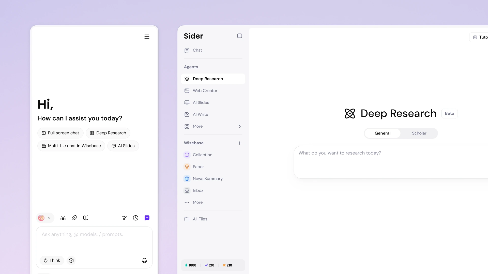Click the paperclip attach file icon
488x274 pixels.
pos(74,218)
